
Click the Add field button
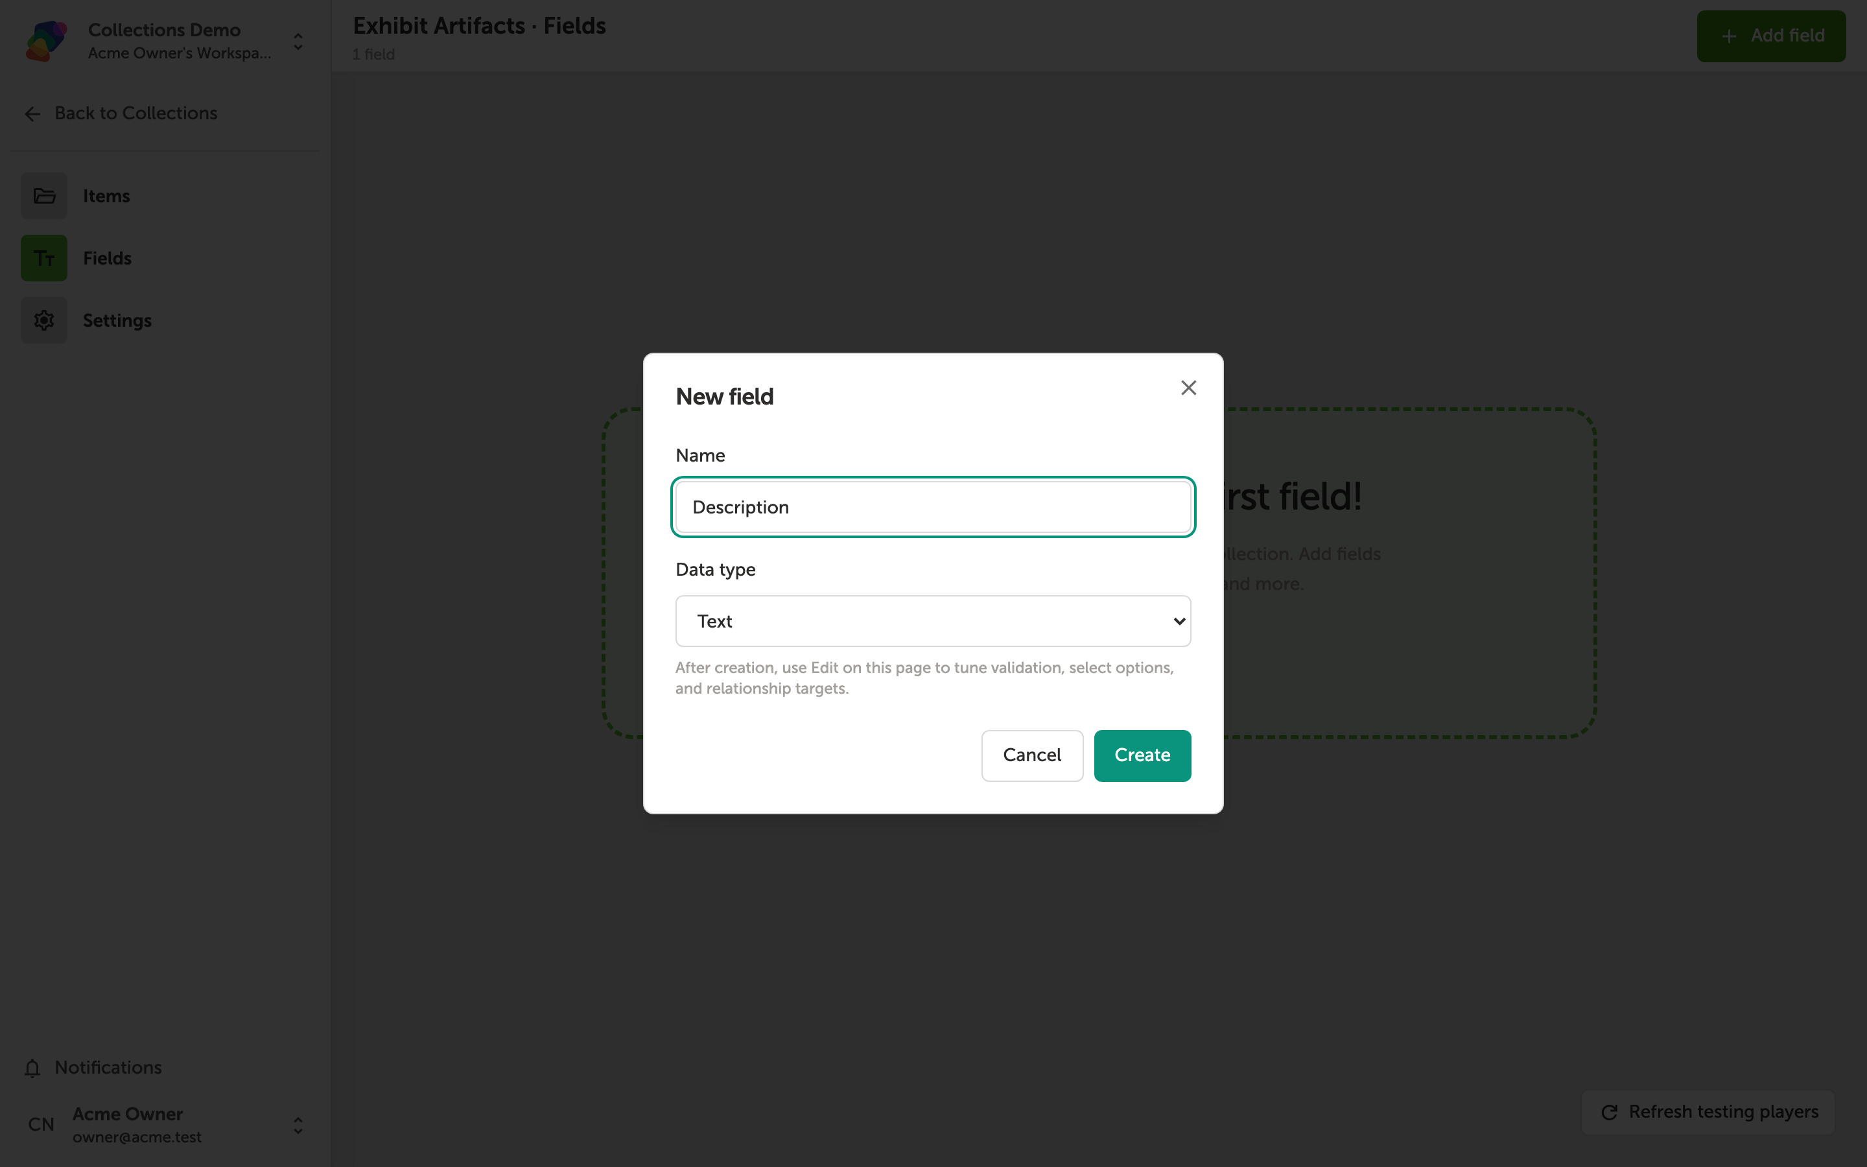coord(1770,36)
